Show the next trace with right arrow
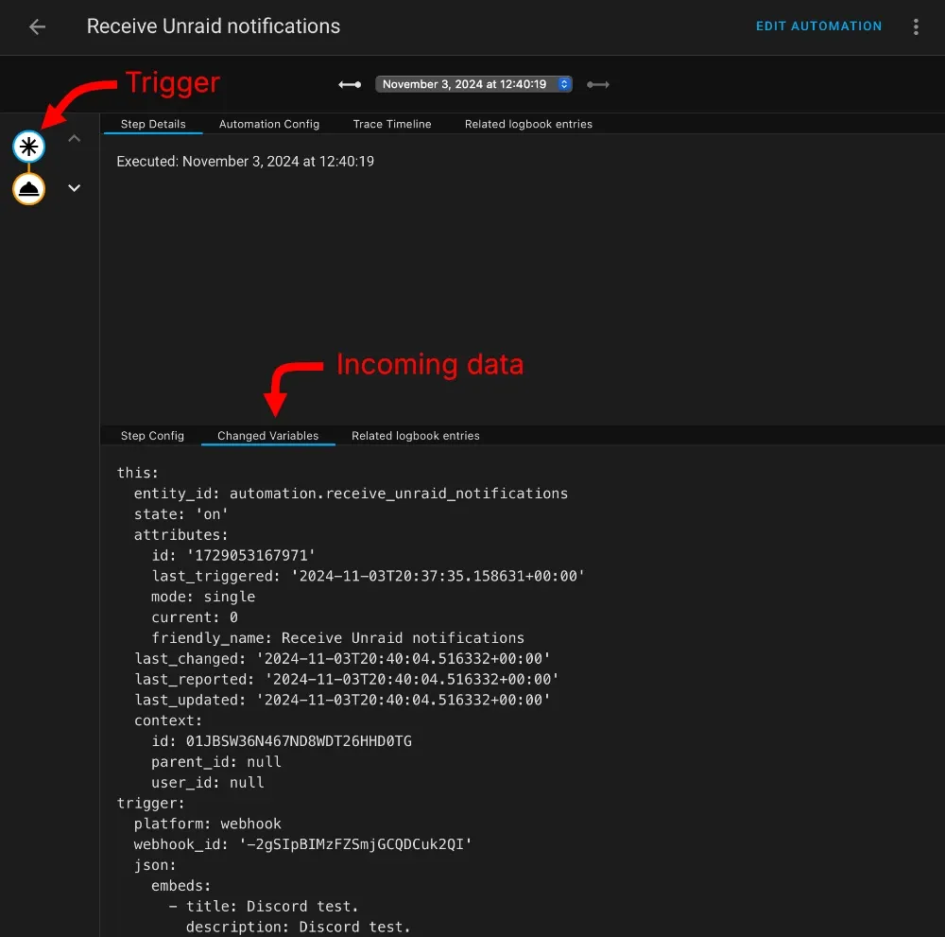 pyautogui.click(x=598, y=84)
